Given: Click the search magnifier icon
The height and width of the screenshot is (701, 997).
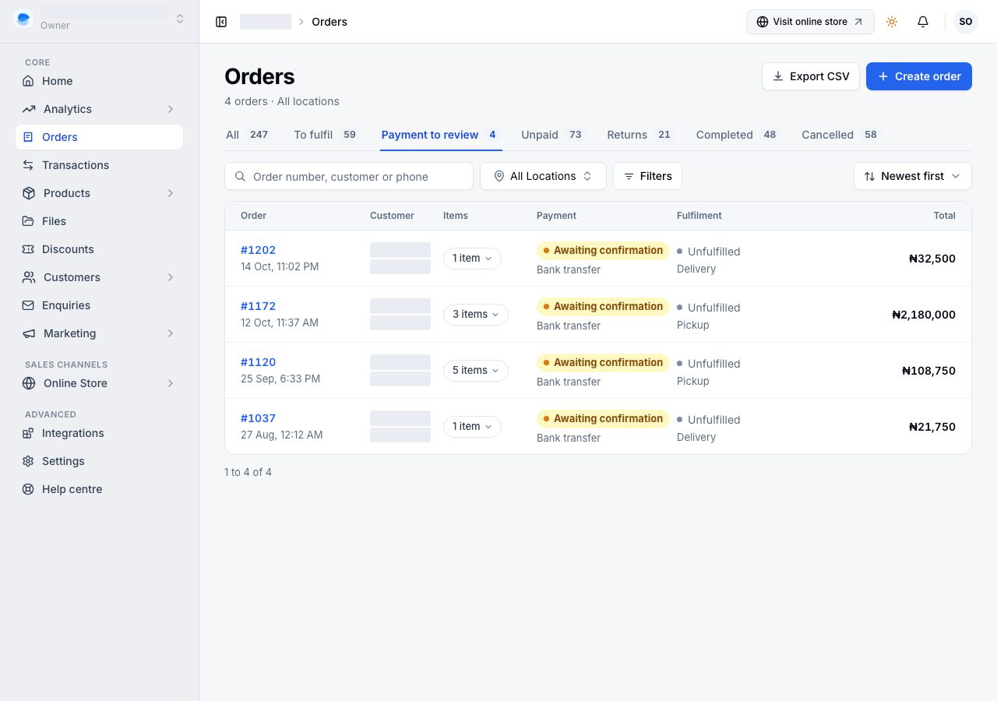Looking at the screenshot, I should [x=241, y=177].
